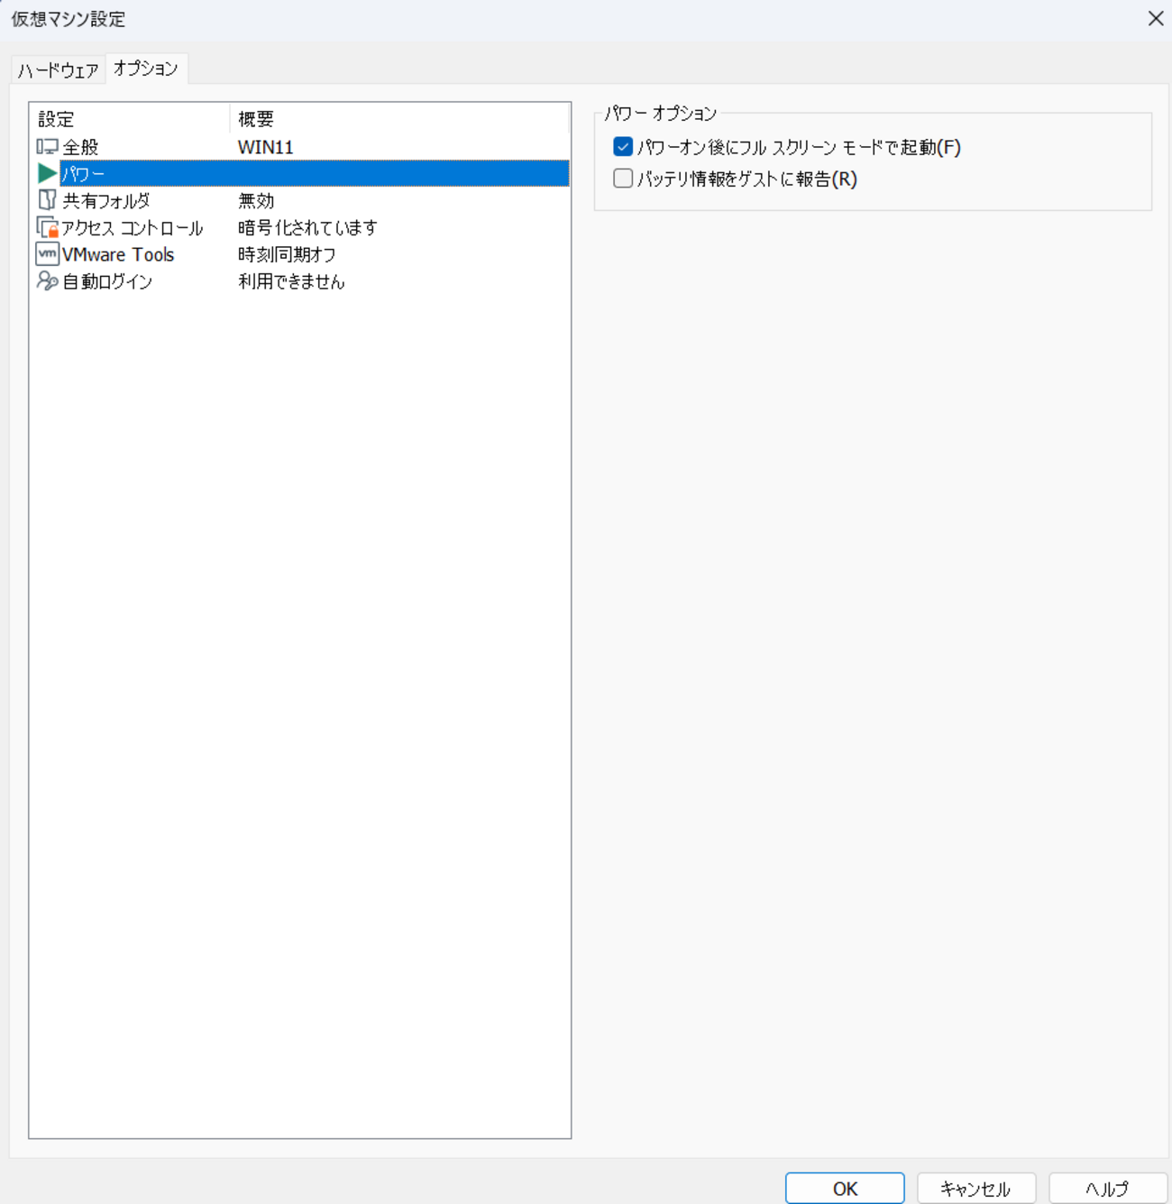Switch to the ハードウェア tab
1172x1204 pixels.
pyautogui.click(x=59, y=70)
